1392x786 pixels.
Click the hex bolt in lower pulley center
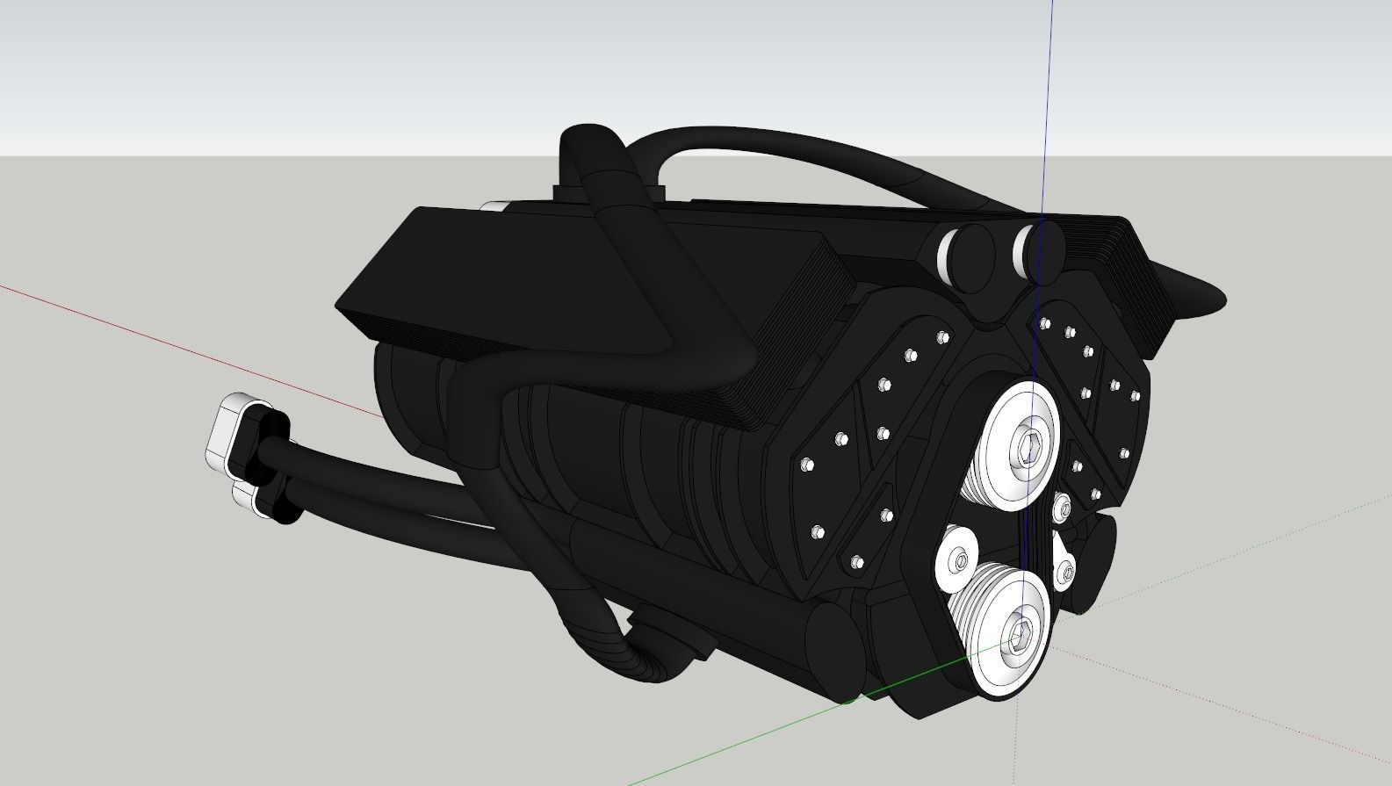1021,636
